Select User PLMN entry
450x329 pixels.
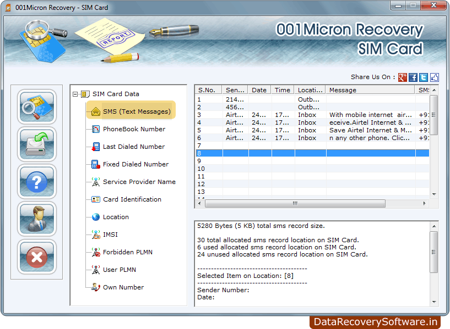pyautogui.click(x=120, y=270)
